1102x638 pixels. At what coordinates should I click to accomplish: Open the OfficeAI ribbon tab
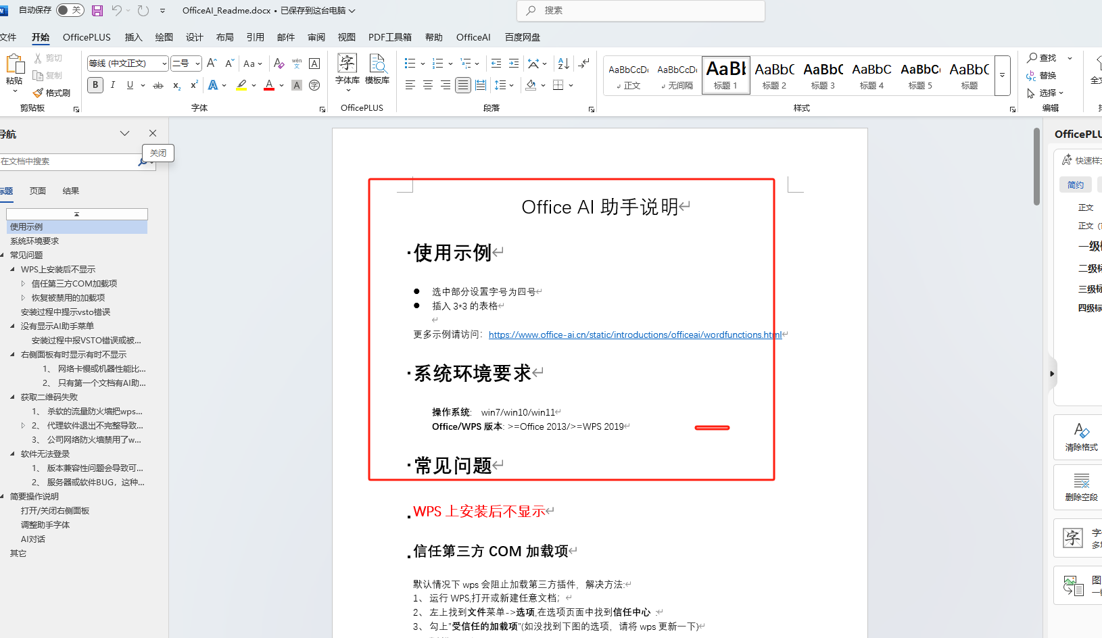click(473, 37)
